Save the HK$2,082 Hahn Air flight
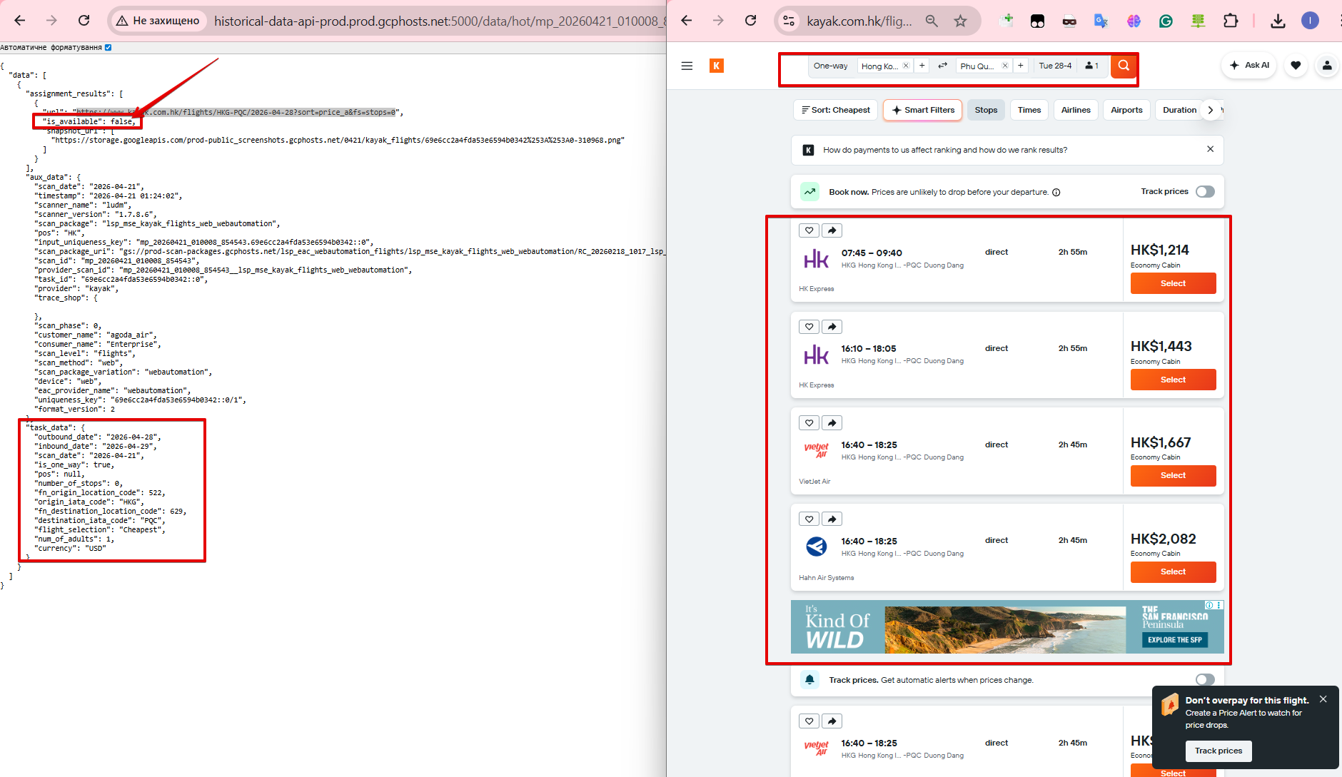Viewport: 1342px width, 777px height. pos(809,519)
